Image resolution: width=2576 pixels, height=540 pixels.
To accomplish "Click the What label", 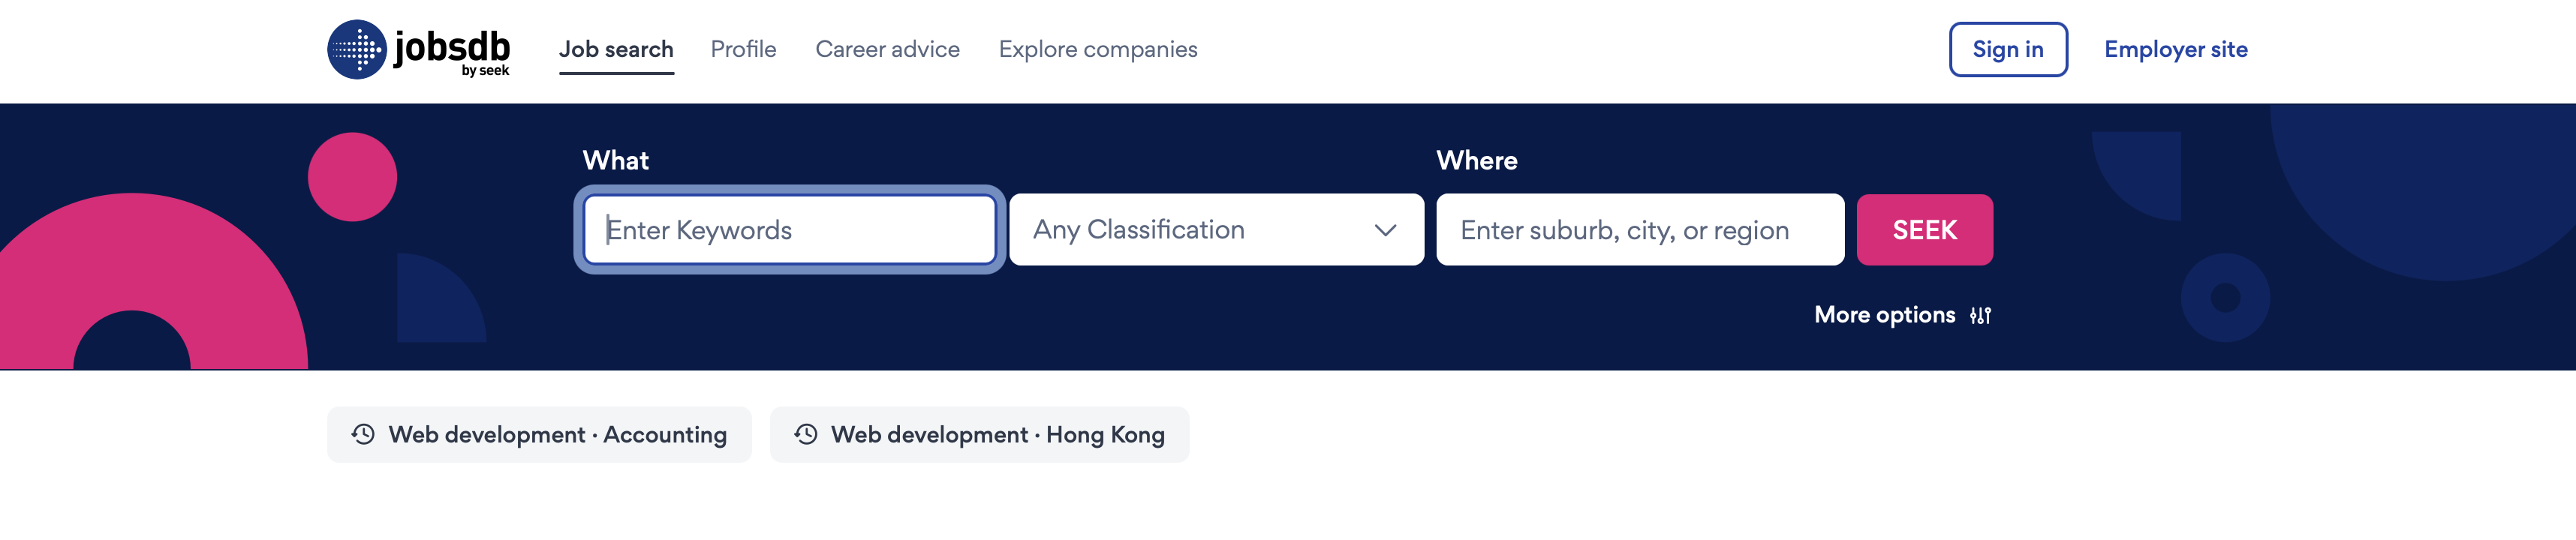I will 615,160.
